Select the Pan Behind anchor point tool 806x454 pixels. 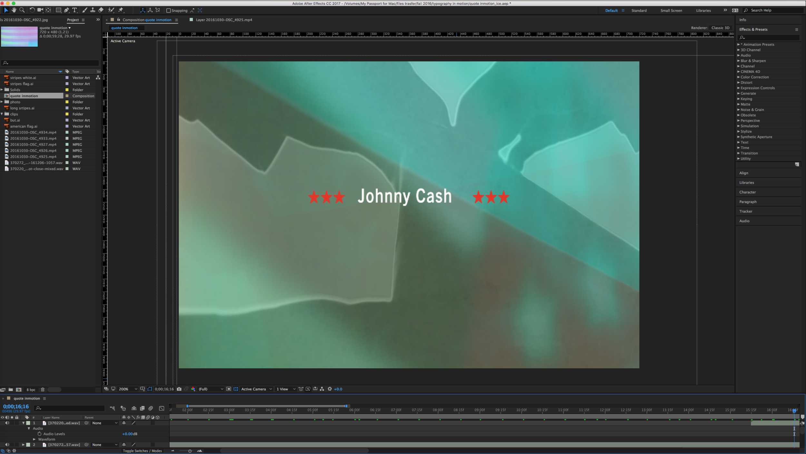click(x=49, y=10)
